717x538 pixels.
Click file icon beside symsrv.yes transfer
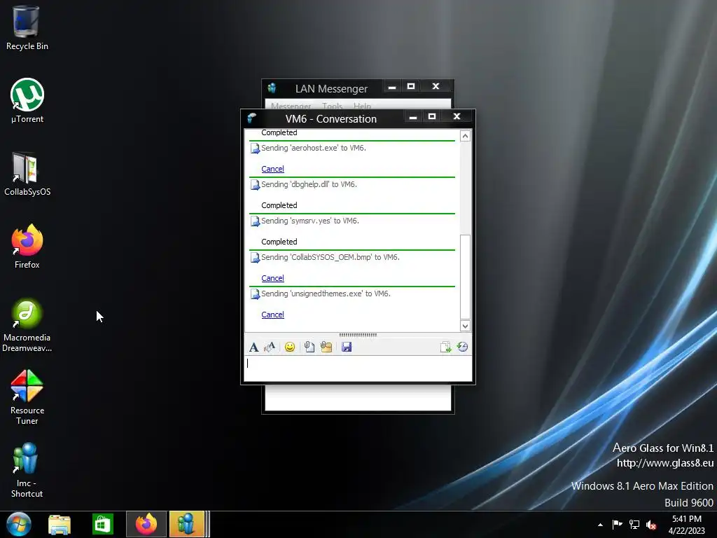(255, 222)
